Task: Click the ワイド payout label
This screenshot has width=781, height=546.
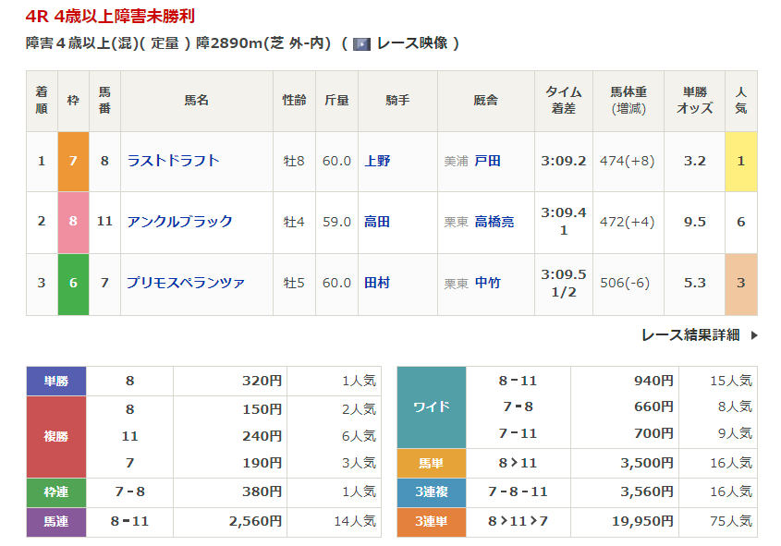Action: coord(432,406)
